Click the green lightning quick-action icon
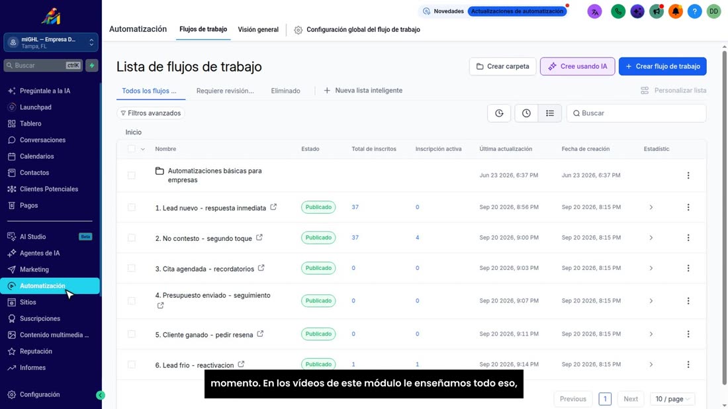Image resolution: width=728 pixels, height=409 pixels. click(92, 66)
